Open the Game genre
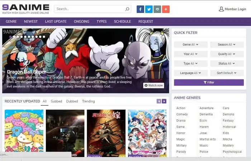Image resolution: width=251 pixels, height=161 pixels. [x=180, y=127]
